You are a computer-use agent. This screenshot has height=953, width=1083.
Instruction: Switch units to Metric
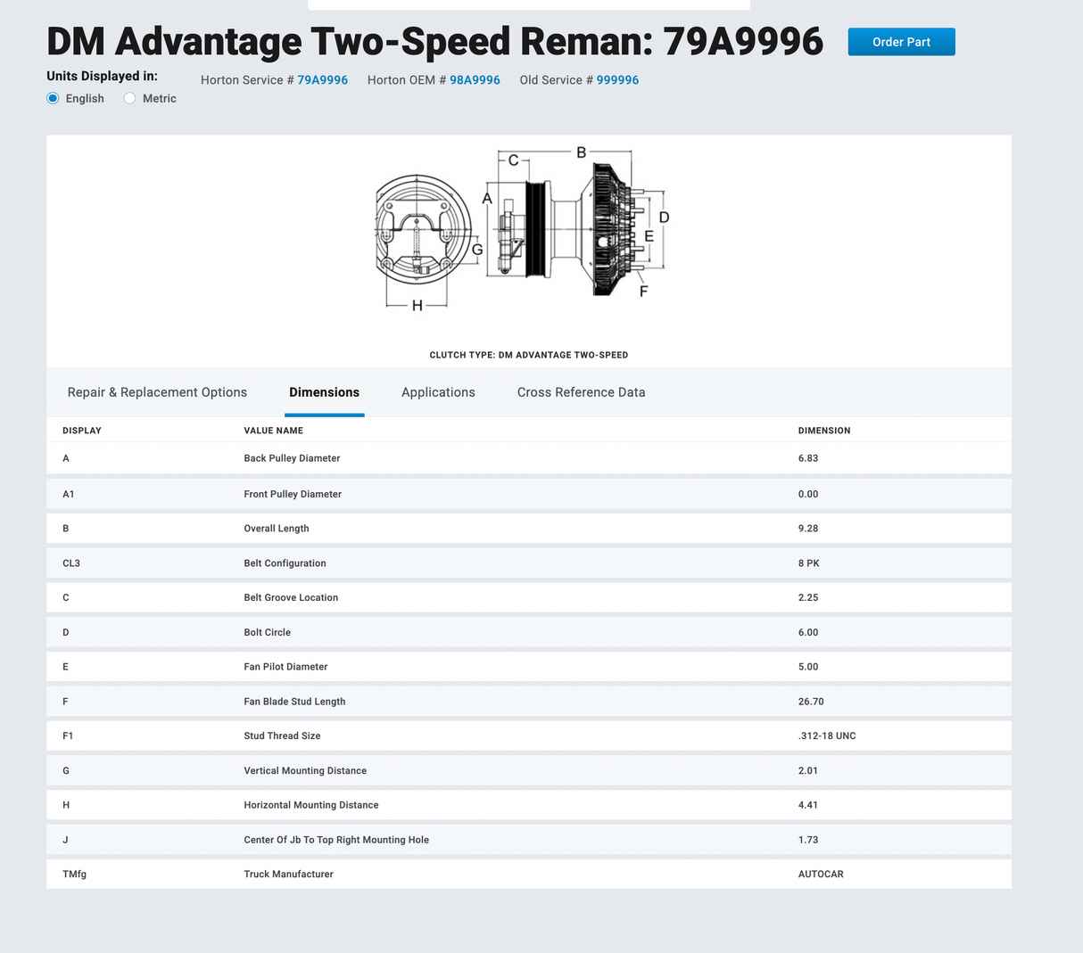pyautogui.click(x=130, y=98)
